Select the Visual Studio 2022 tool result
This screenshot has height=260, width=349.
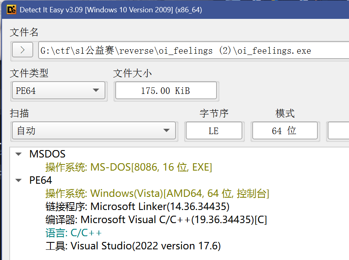click(133, 246)
